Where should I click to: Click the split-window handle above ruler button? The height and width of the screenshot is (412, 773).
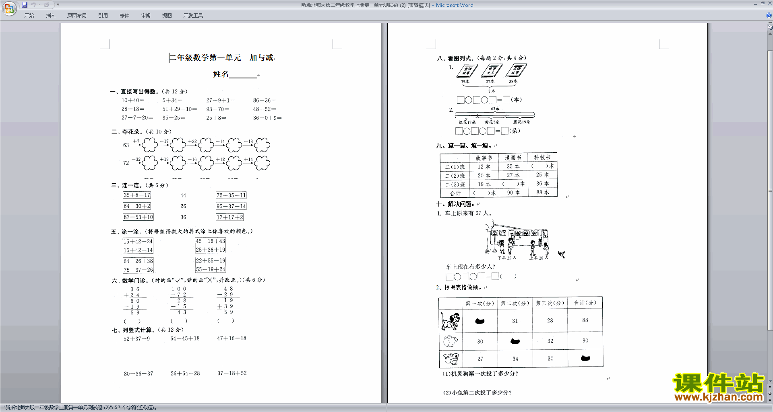pos(770,23)
